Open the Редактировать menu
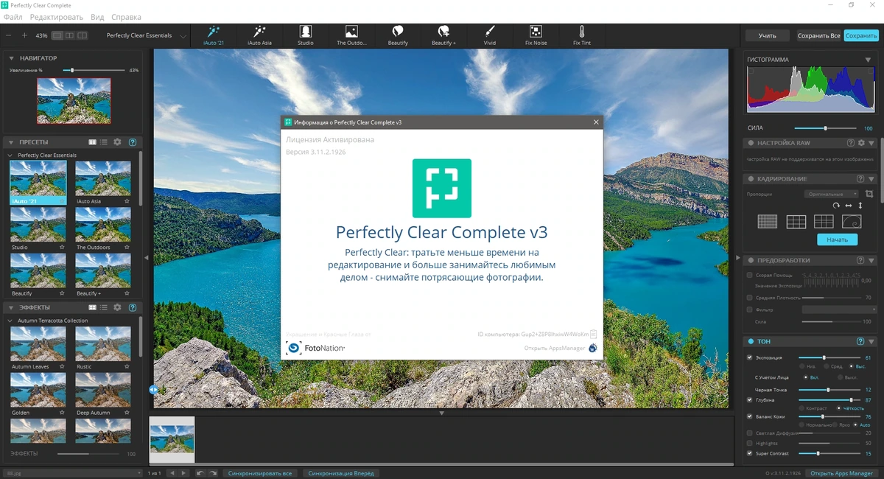 click(x=55, y=17)
